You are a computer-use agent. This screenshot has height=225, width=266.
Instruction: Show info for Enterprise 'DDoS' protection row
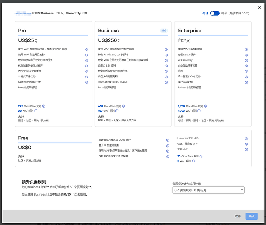(246, 55)
